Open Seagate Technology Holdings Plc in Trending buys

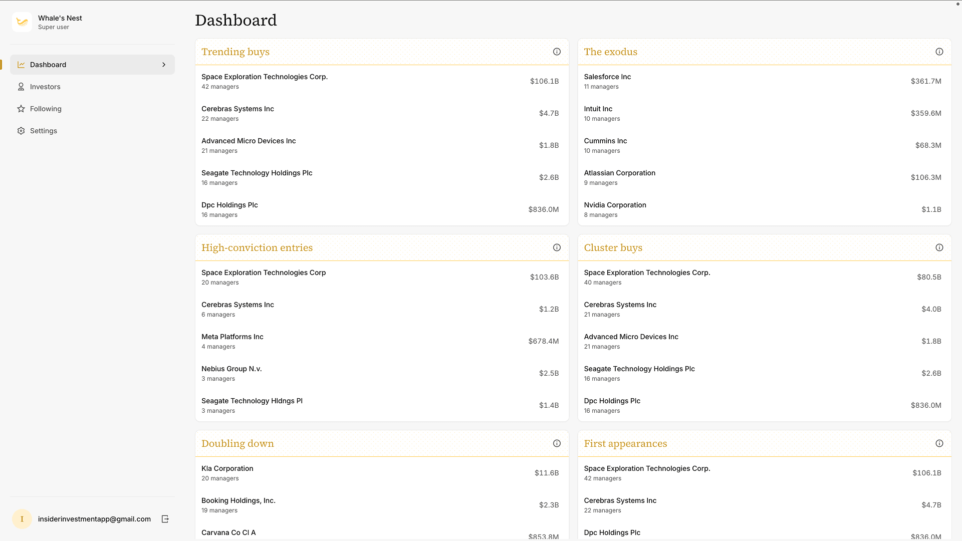[x=382, y=177]
